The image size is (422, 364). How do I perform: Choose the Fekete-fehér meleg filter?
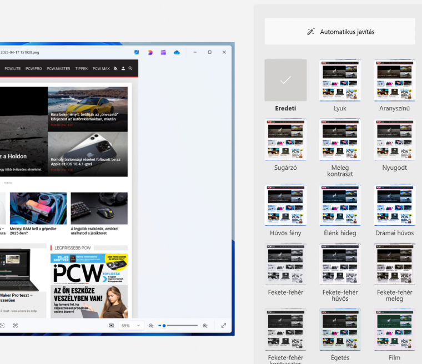394,264
